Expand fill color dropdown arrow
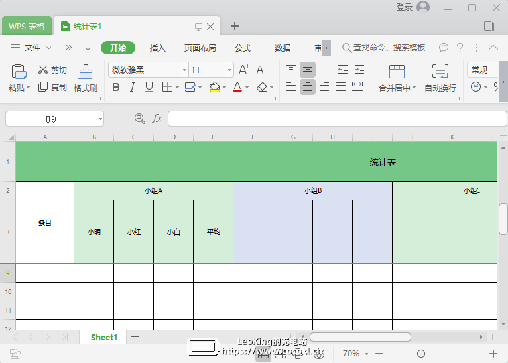508x363 pixels. point(224,87)
